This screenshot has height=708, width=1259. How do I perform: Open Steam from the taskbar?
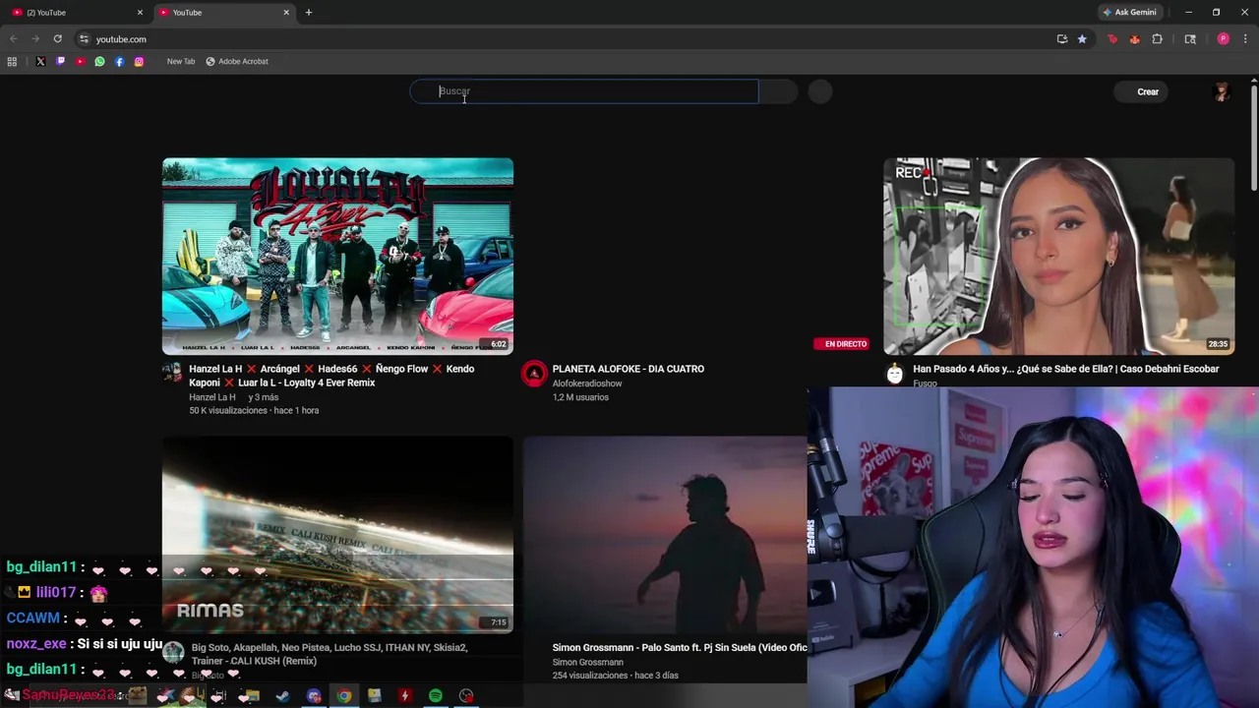pos(282,696)
